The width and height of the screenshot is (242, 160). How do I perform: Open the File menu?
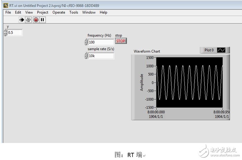(x=8, y=12)
